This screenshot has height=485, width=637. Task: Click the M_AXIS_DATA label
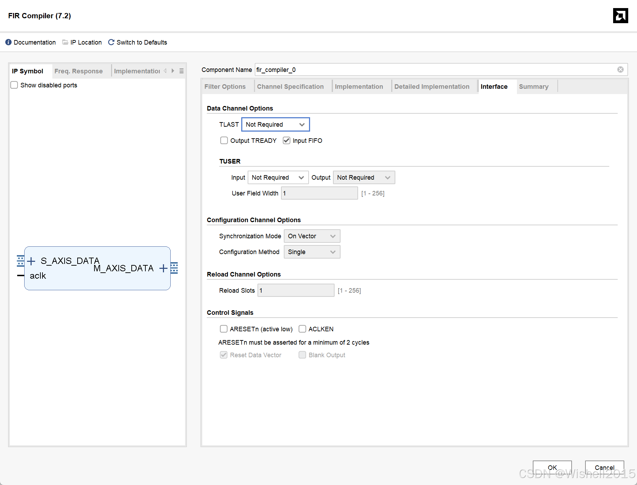point(124,268)
